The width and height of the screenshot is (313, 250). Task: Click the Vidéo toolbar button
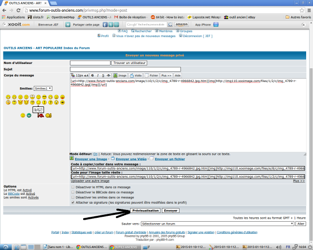point(136,76)
